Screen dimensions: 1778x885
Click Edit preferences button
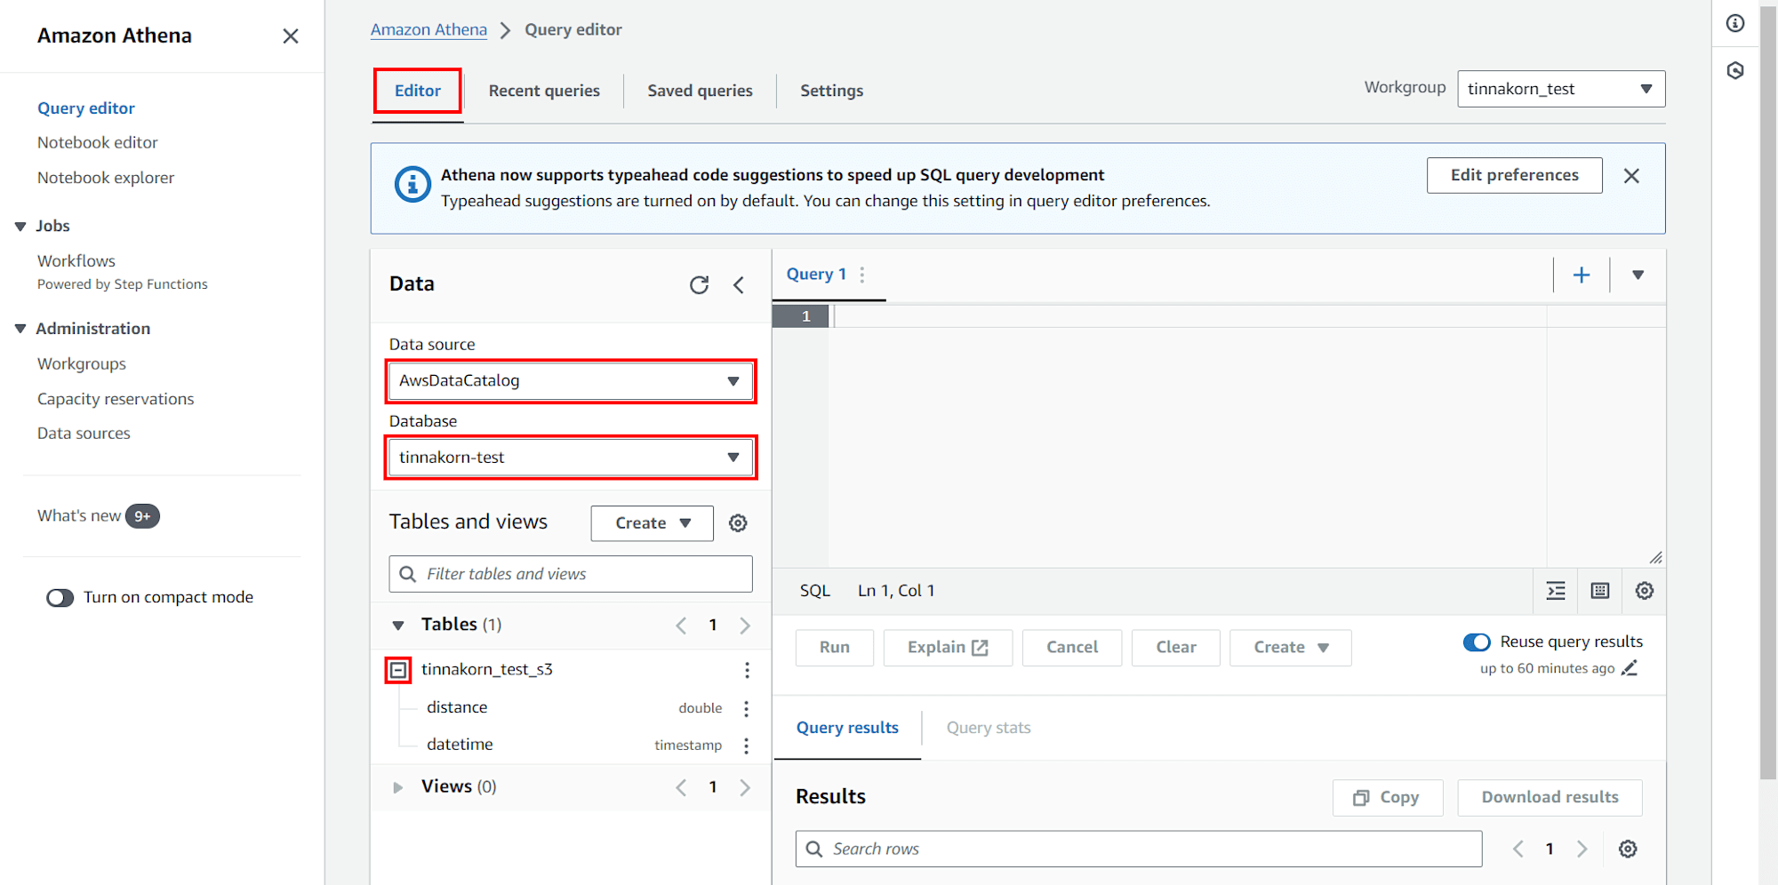click(1515, 175)
